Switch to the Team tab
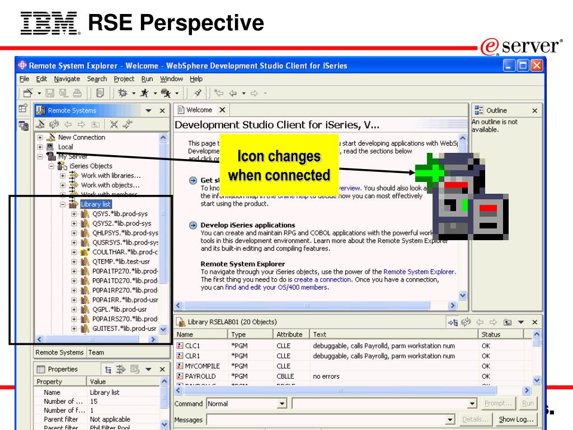The image size is (573, 430). click(96, 353)
